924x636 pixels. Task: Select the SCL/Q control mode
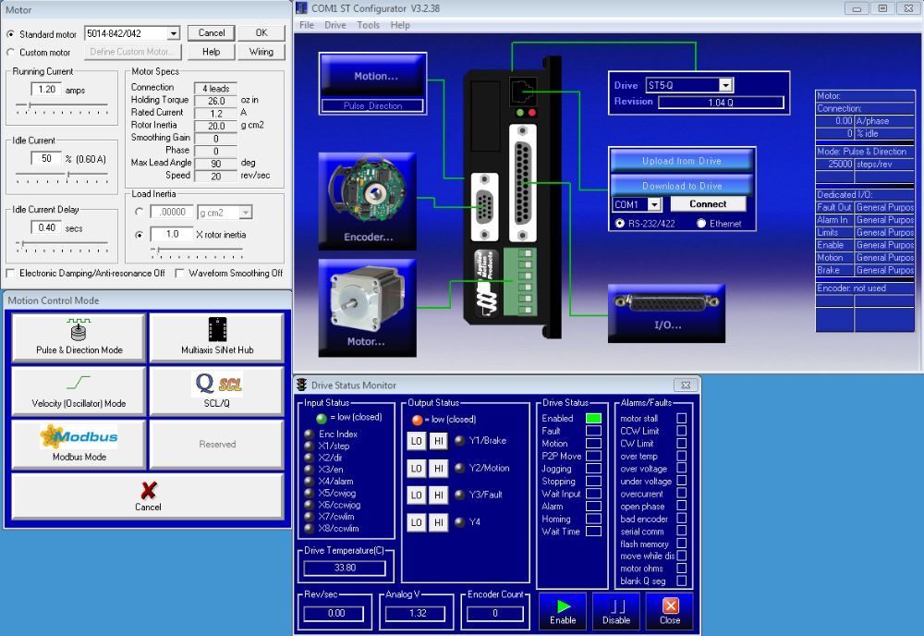point(217,391)
